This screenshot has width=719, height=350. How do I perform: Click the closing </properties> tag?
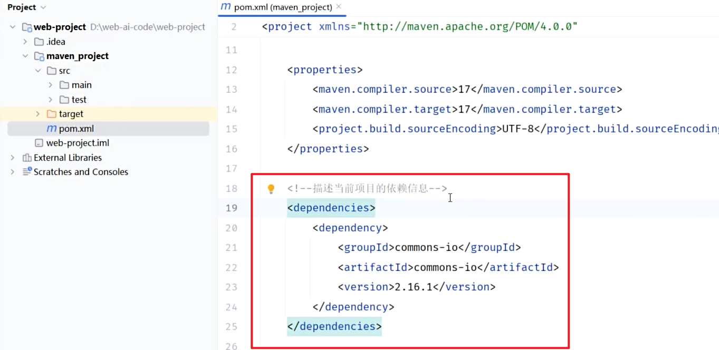coord(328,149)
